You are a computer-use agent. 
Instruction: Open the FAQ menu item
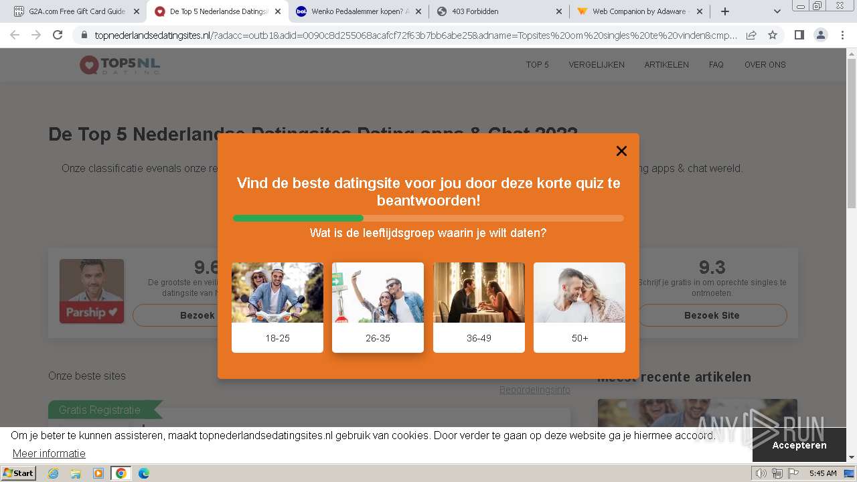pyautogui.click(x=716, y=65)
